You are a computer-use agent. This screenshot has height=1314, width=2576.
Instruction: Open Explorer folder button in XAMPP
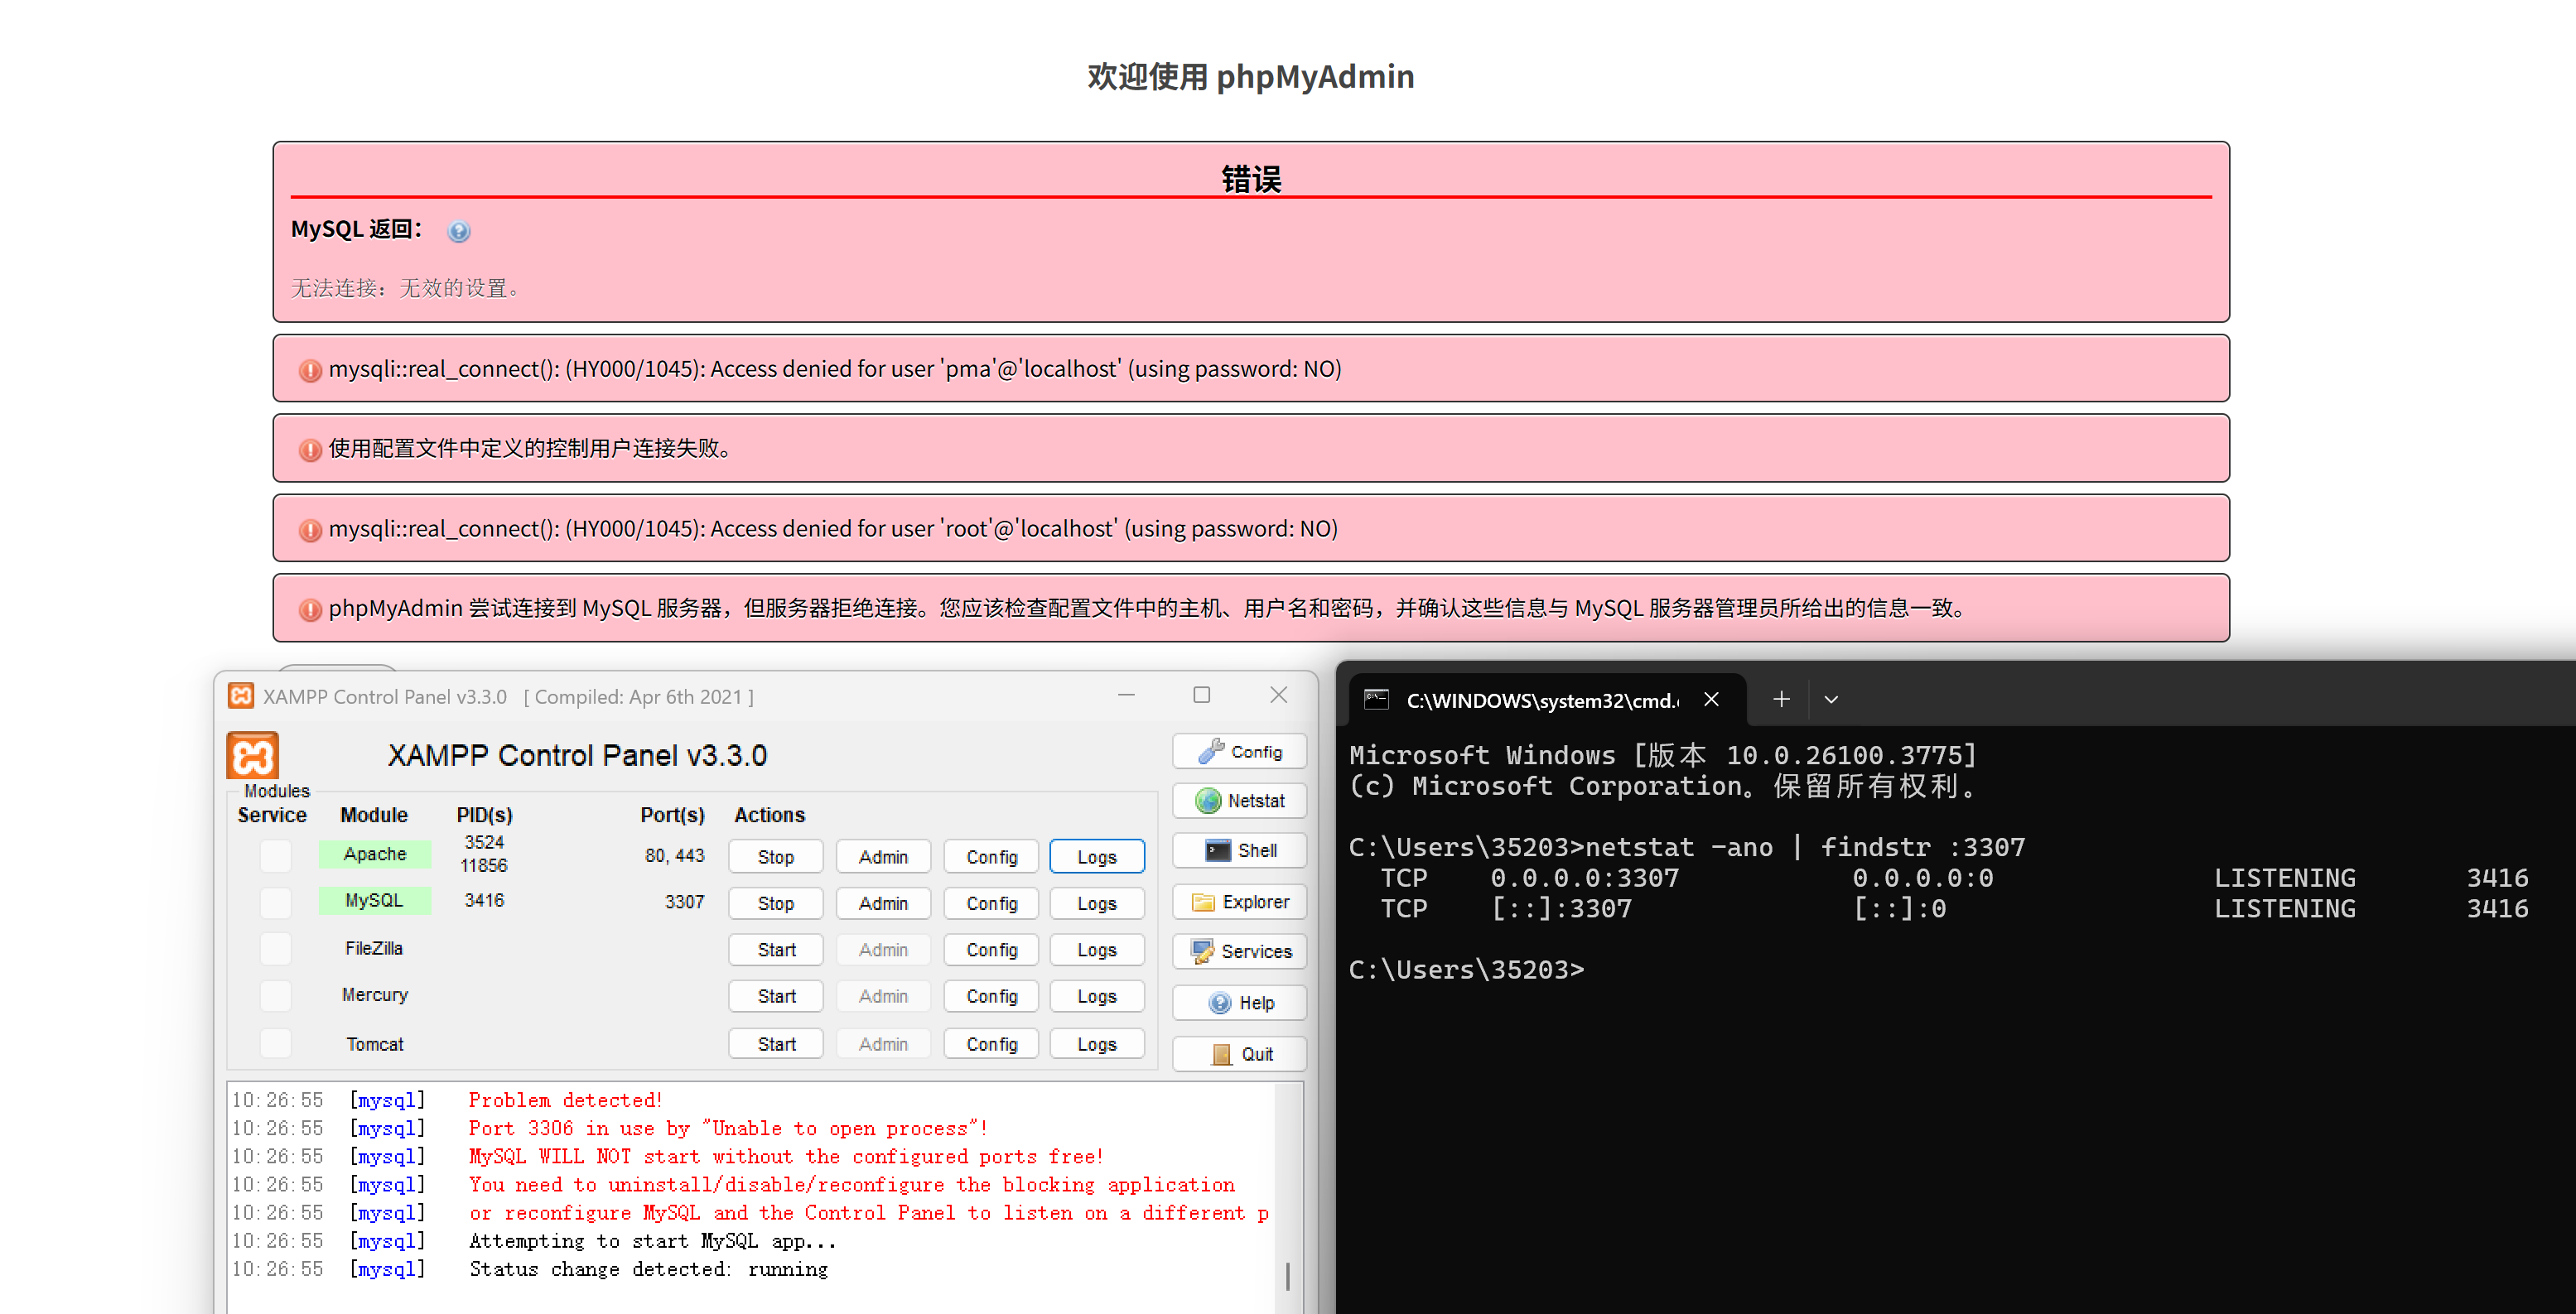pyautogui.click(x=1239, y=902)
